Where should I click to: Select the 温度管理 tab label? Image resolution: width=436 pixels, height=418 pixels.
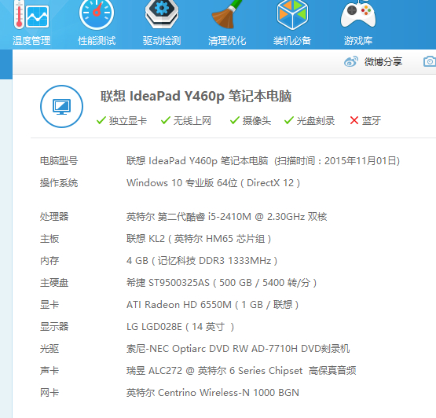point(31,41)
